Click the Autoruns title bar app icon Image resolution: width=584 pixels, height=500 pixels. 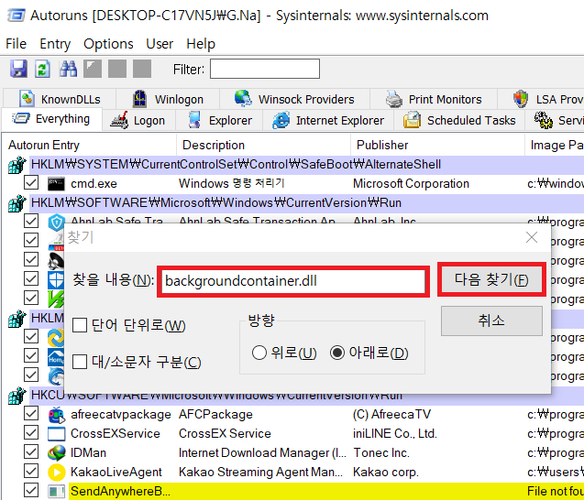16,16
